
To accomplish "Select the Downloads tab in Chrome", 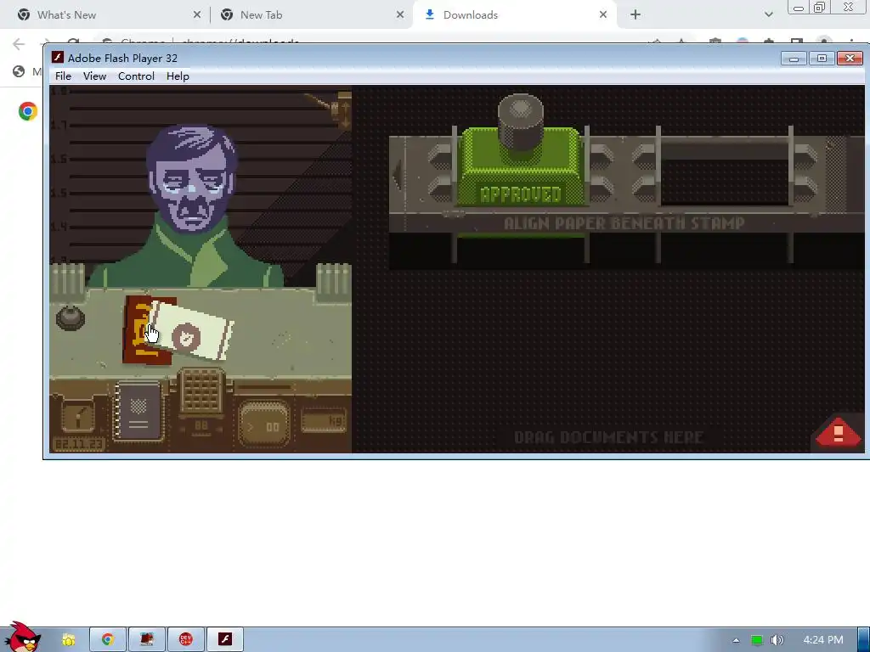I will (x=512, y=15).
